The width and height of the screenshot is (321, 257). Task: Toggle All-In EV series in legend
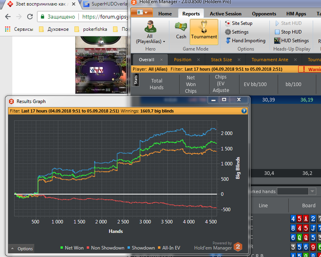coord(169,248)
